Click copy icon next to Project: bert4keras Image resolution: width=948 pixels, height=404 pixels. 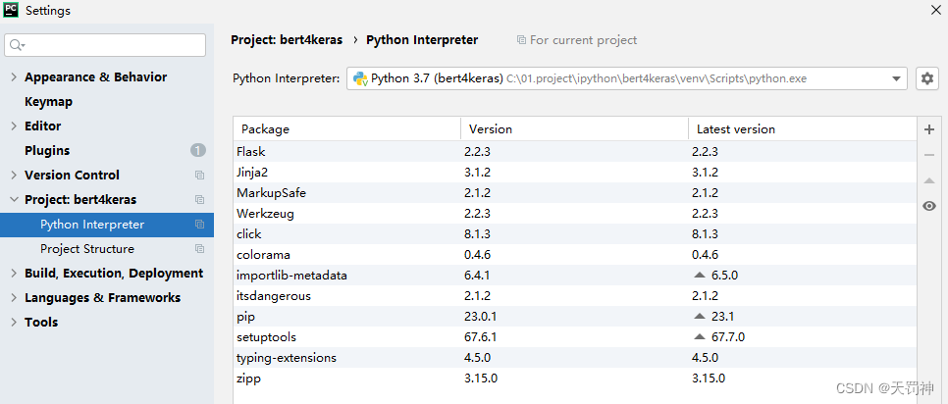click(199, 199)
